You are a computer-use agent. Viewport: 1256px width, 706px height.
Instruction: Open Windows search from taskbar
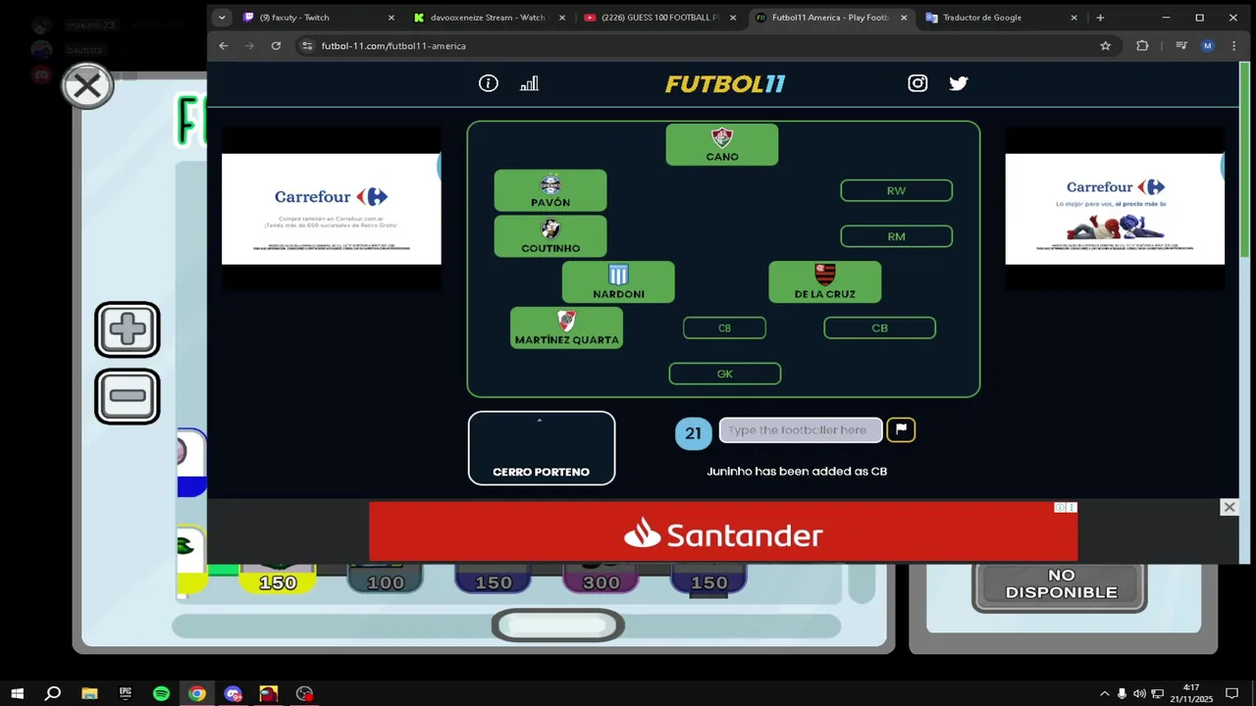point(53,693)
